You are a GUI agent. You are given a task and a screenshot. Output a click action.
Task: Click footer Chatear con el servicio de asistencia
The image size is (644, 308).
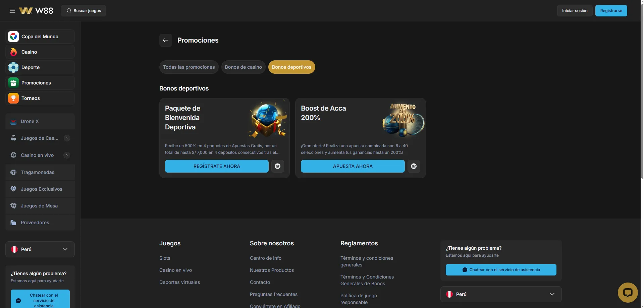coord(501,270)
